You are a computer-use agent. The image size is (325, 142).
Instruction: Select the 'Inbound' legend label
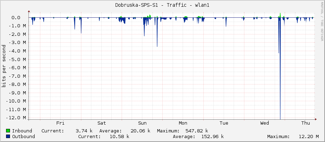coord(22,131)
